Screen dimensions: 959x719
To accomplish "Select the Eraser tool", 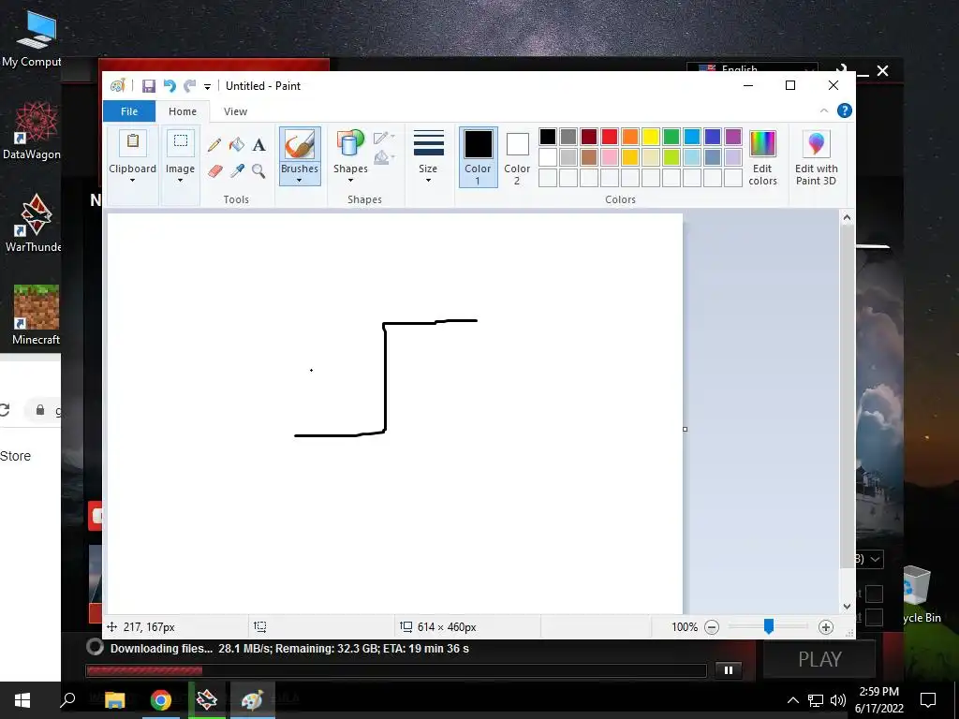I will coord(214,170).
